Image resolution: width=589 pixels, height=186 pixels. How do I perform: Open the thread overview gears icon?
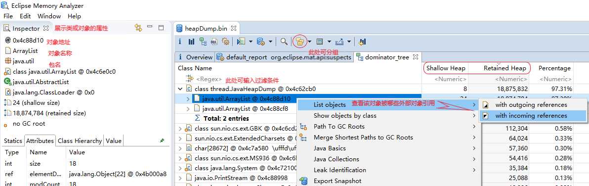pyautogui.click(x=225, y=42)
